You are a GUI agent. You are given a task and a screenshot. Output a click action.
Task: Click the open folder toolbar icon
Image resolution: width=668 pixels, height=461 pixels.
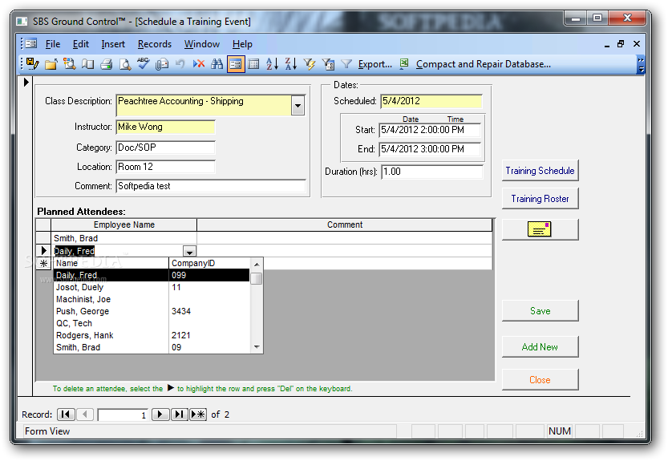click(51, 64)
